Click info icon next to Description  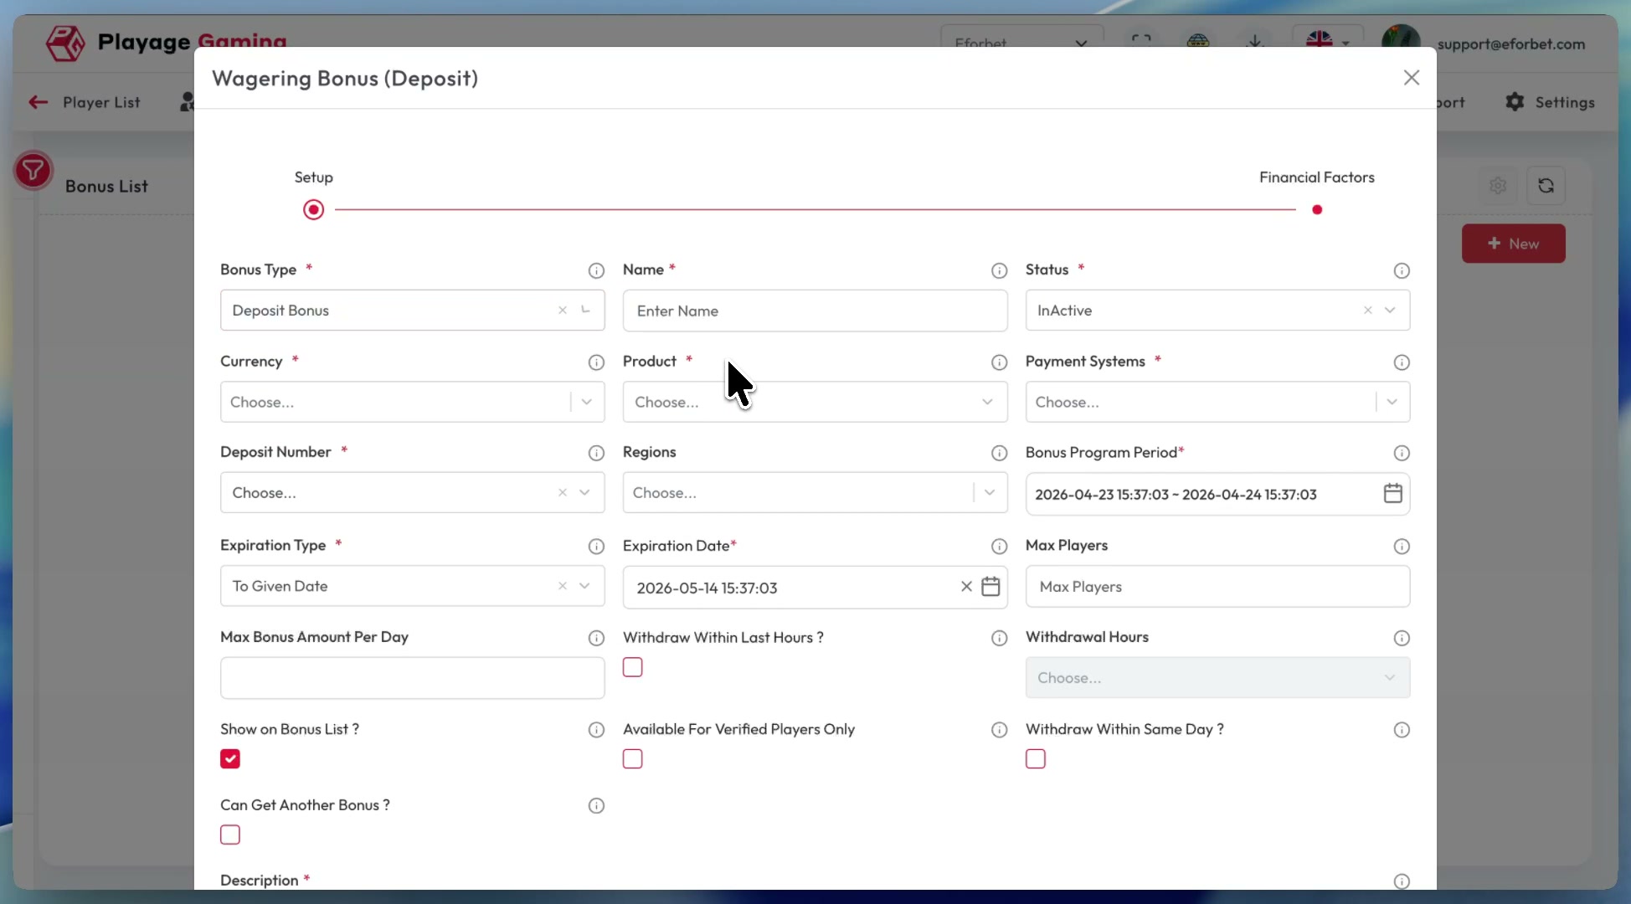tap(1402, 881)
